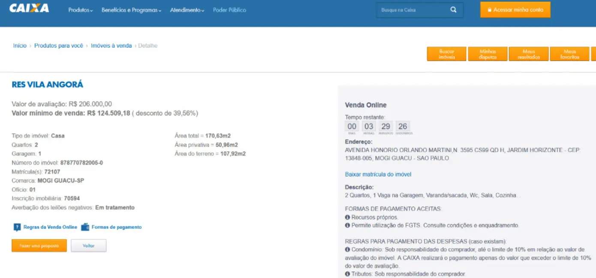Click the info icon beside Condomínio
The width and height of the screenshot is (596, 278).
pos(347,249)
